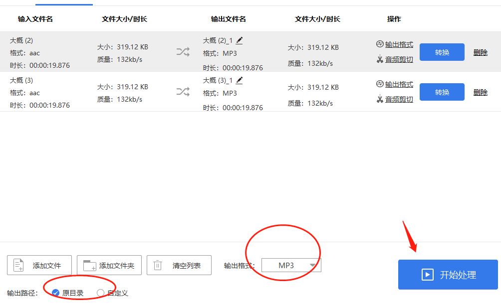The height and width of the screenshot is (305, 501).
Task: Select the 自定义 output path option
Action: pos(100,293)
